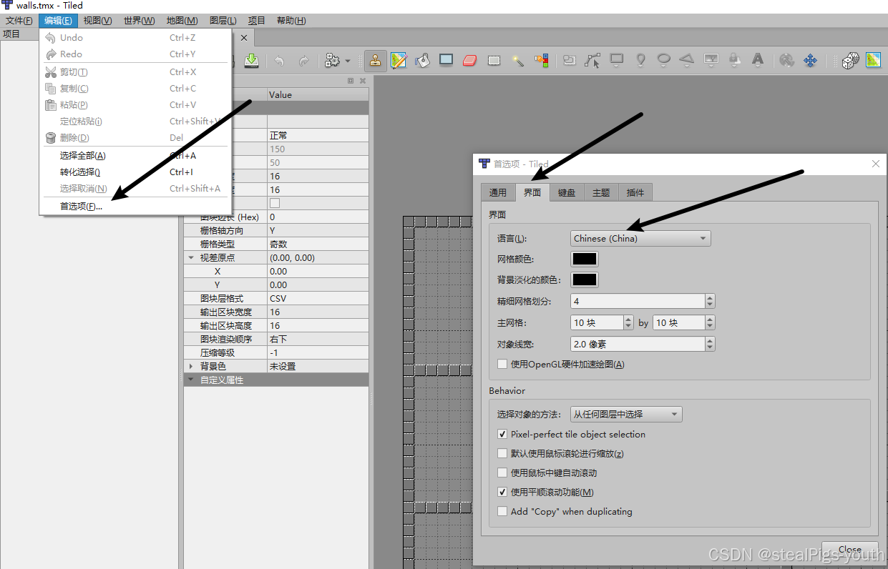Open the 文件 menu
This screenshot has width=888, height=569.
[x=19, y=21]
